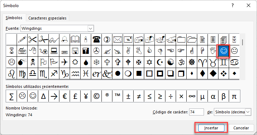This screenshot has width=257, height=135.
Task: Click the symbol grid scrollbar thumb
Action: [x=243, y=42]
